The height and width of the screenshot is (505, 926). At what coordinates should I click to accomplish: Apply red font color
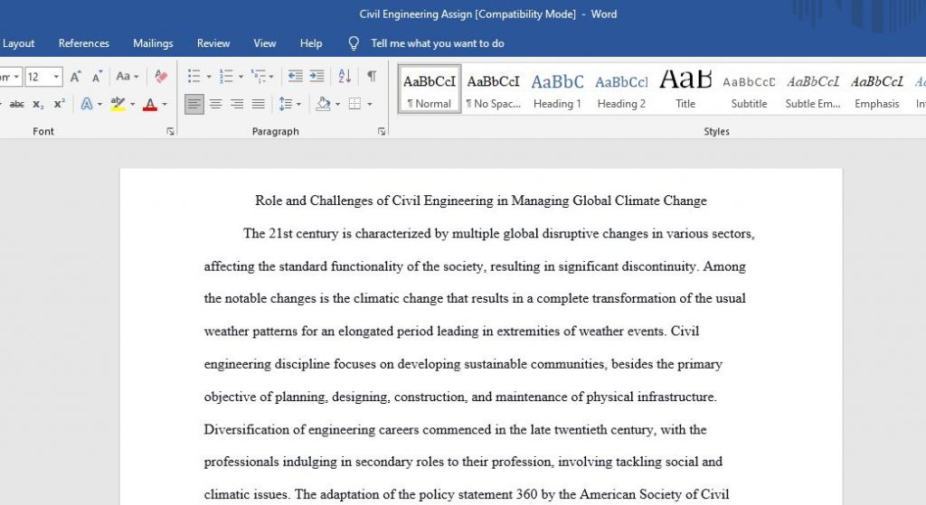[150, 105]
